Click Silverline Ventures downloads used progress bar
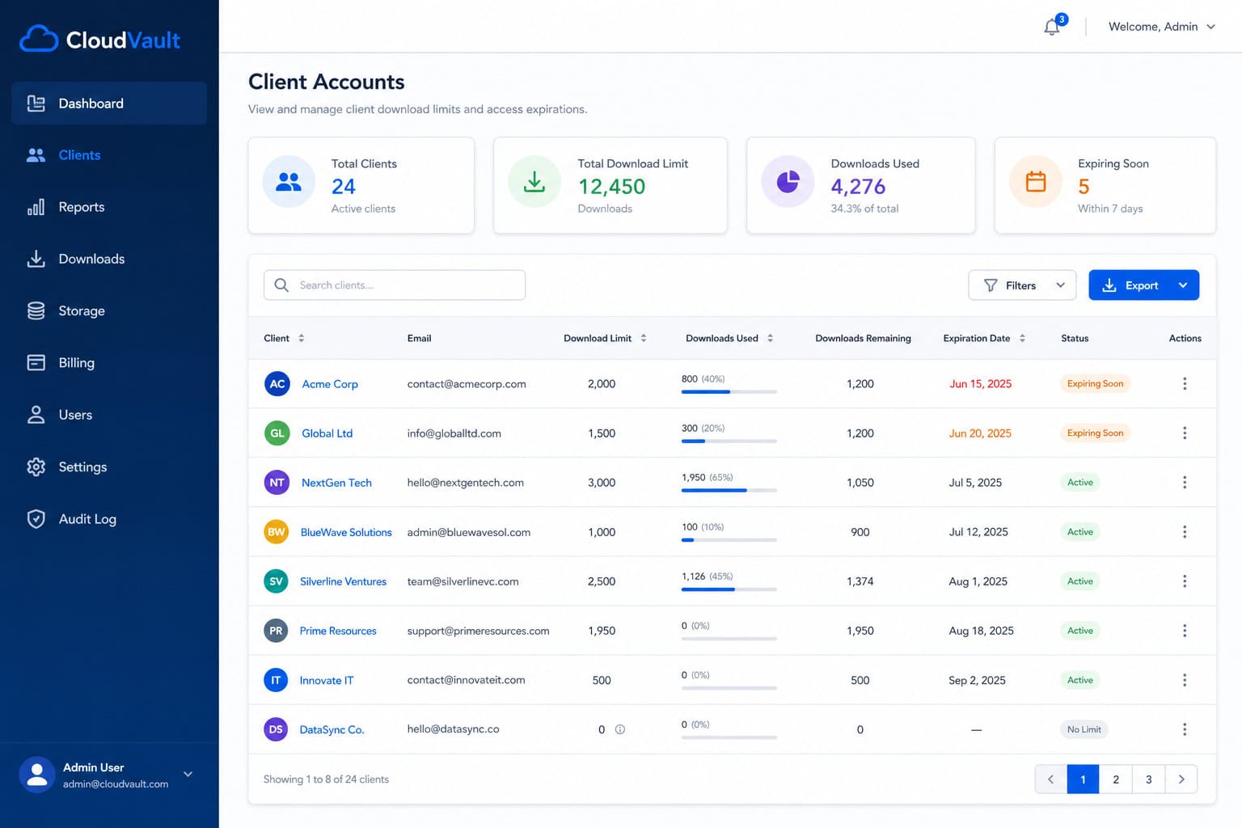Image resolution: width=1242 pixels, height=828 pixels. (729, 589)
